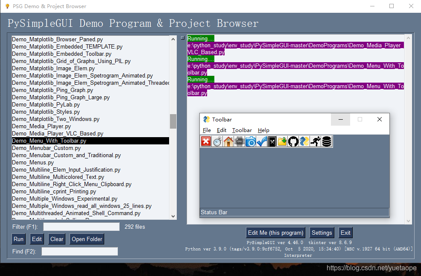Select Demo_Matplotlib_Image_Elem.py

(91, 68)
